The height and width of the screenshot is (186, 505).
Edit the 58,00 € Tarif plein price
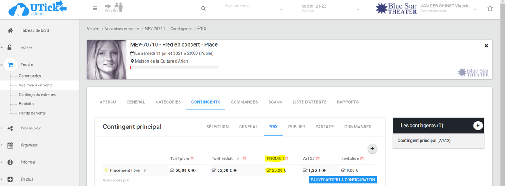coord(172,170)
